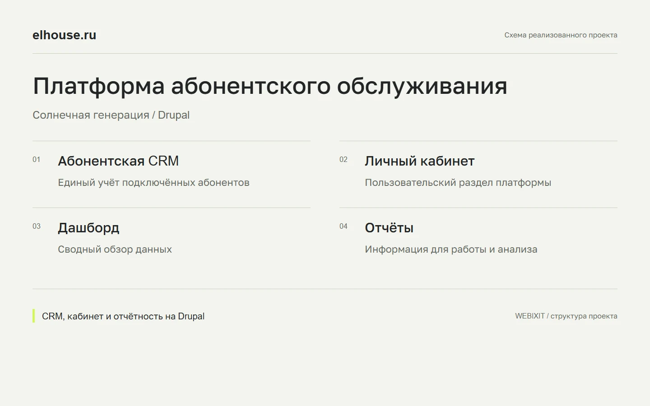Click the 'Платформа абонентского обслуживания' main heading
The height and width of the screenshot is (406, 650).
click(x=270, y=86)
